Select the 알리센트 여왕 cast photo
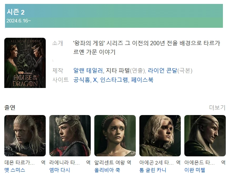239x182 pixels. click(x=115, y=136)
